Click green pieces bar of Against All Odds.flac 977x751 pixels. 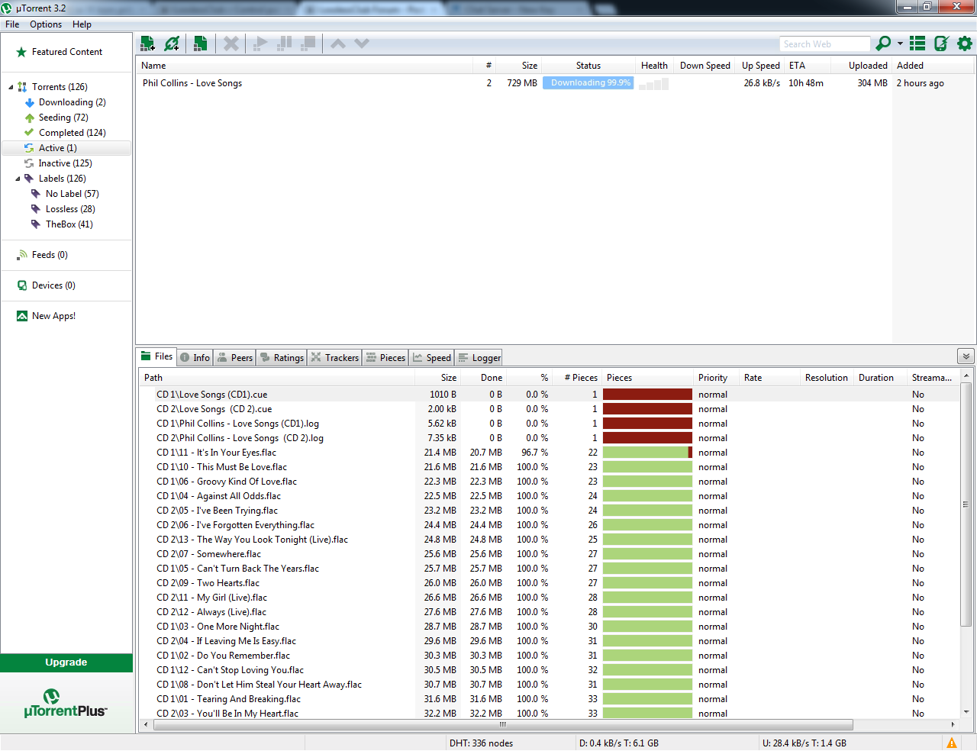[x=647, y=496]
